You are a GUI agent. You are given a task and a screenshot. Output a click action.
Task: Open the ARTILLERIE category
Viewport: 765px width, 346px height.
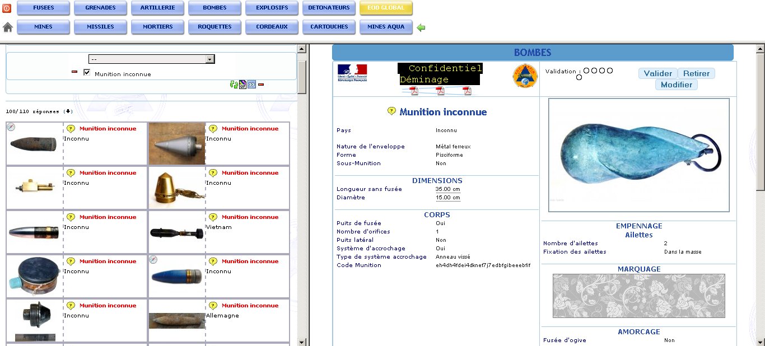click(157, 8)
